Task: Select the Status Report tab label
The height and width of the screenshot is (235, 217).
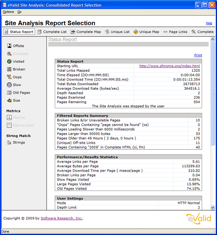Action: tap(22, 32)
